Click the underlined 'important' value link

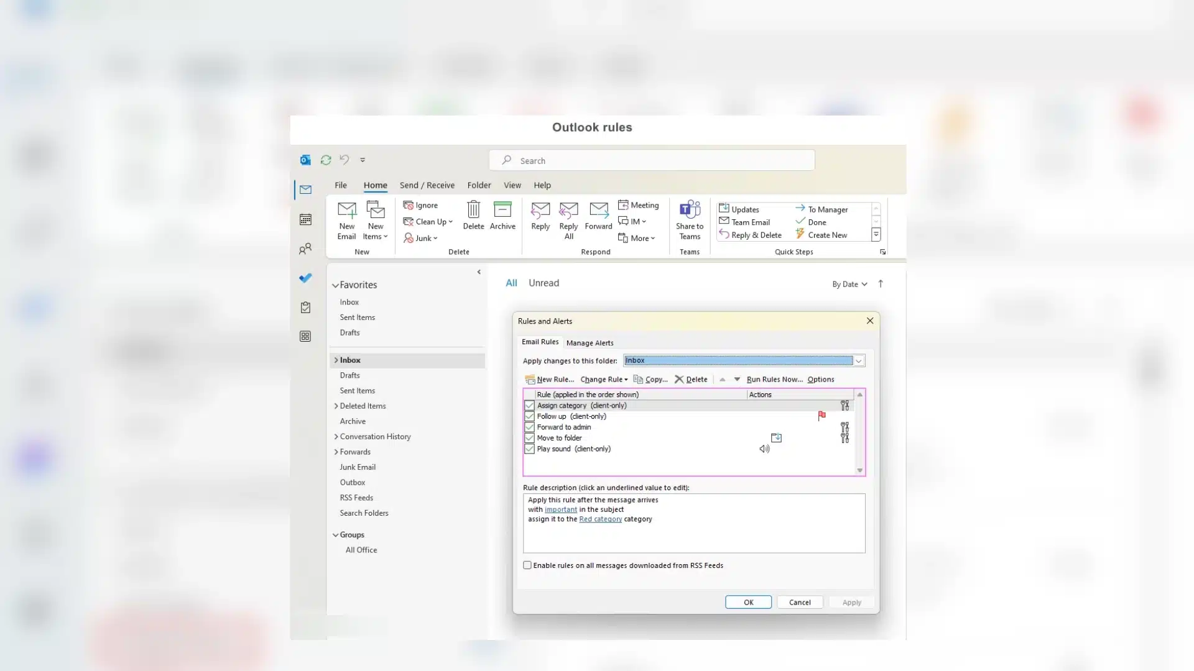561,509
